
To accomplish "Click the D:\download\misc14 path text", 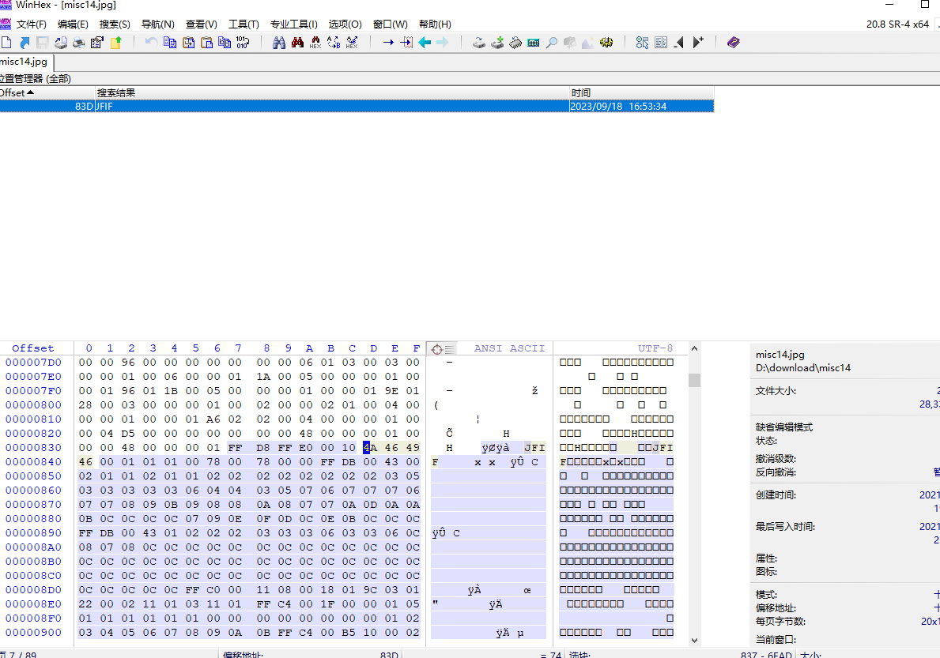I will pos(802,368).
